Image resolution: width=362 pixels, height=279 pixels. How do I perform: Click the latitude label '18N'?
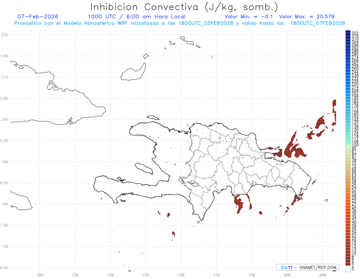[4, 204]
